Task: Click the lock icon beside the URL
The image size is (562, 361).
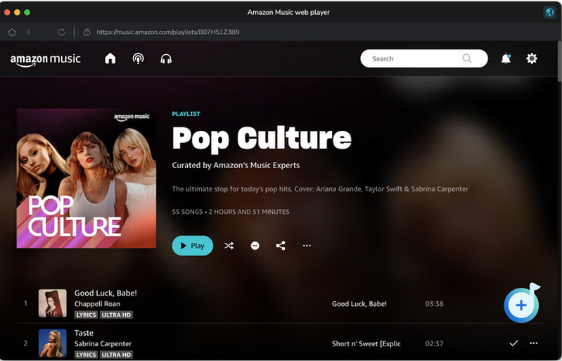Action: (87, 32)
